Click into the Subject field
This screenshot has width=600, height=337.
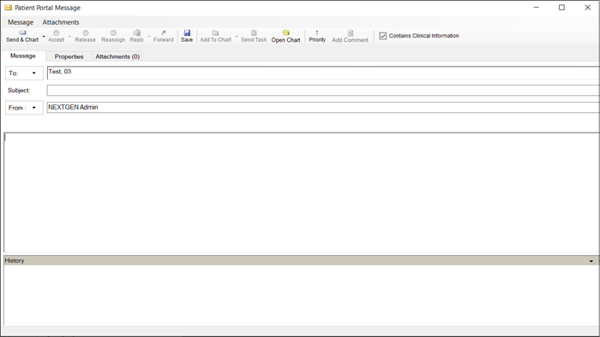tap(323, 91)
